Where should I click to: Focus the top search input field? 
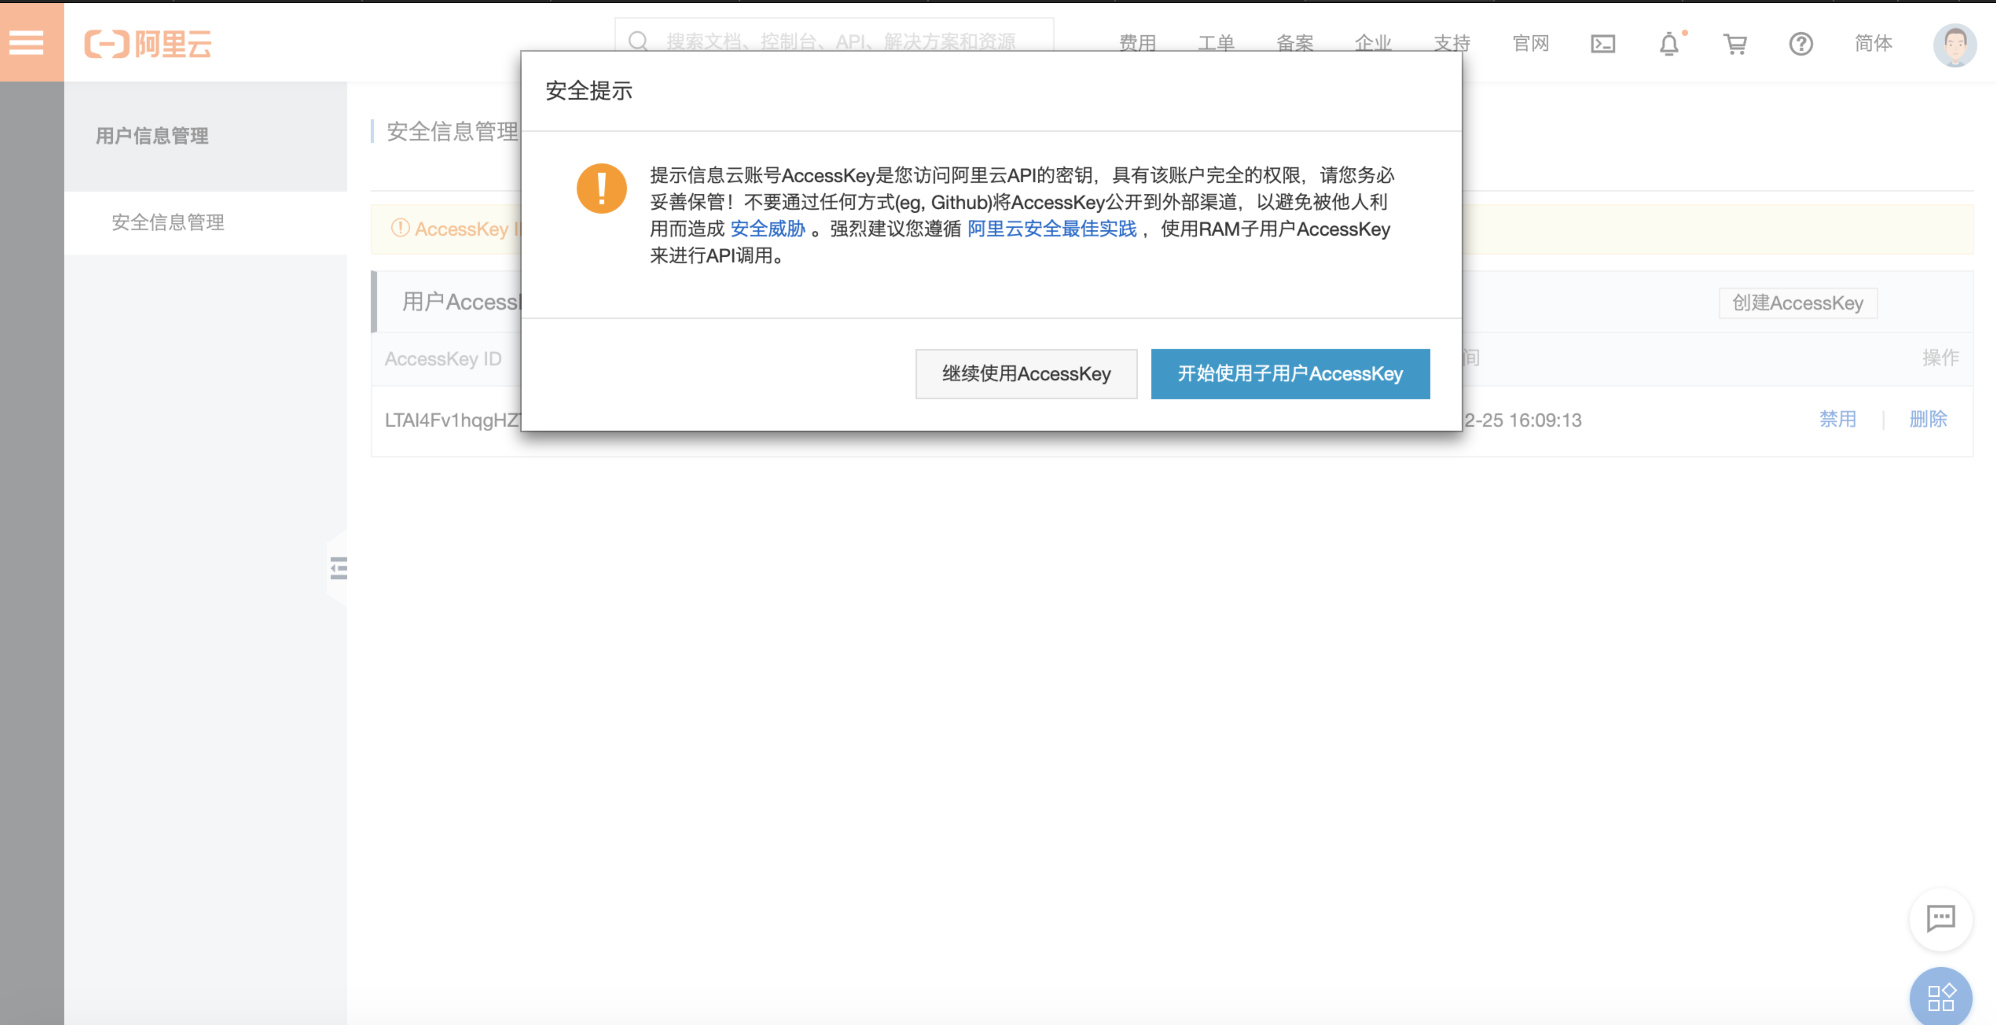pos(834,35)
